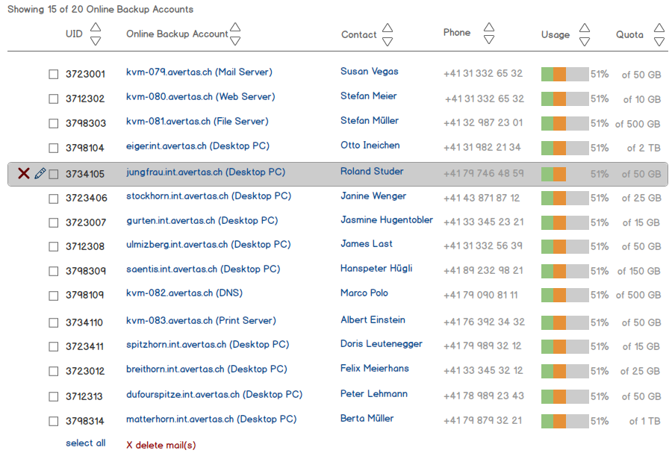
Task: Click the pencil edit icon on jungfrau row
Action: click(x=40, y=174)
